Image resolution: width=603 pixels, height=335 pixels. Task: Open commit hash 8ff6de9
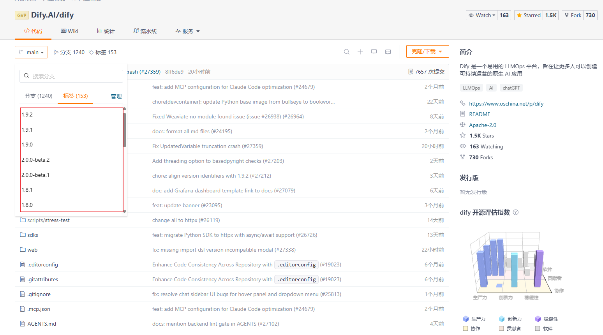(x=174, y=72)
